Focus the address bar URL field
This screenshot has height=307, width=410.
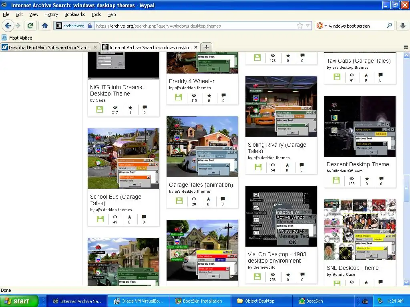click(x=195, y=26)
